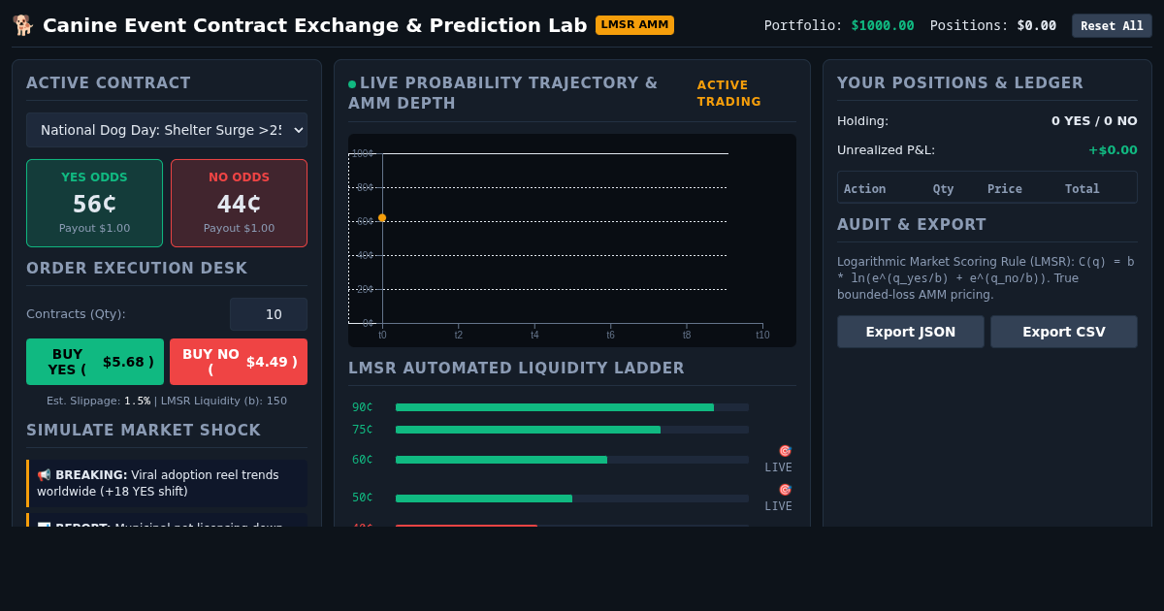The image size is (1164, 611).
Task: Click the Reset All button
Action: pyautogui.click(x=1112, y=25)
